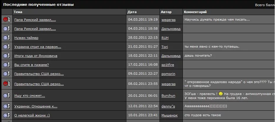Open thread Ищу кто сможет...
This screenshot has height=122, width=275.
30,96
